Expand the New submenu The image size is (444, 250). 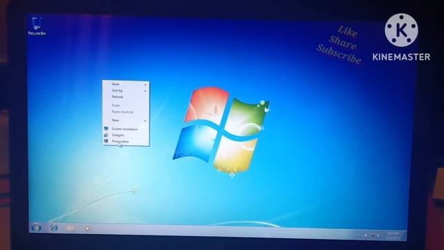click(126, 120)
